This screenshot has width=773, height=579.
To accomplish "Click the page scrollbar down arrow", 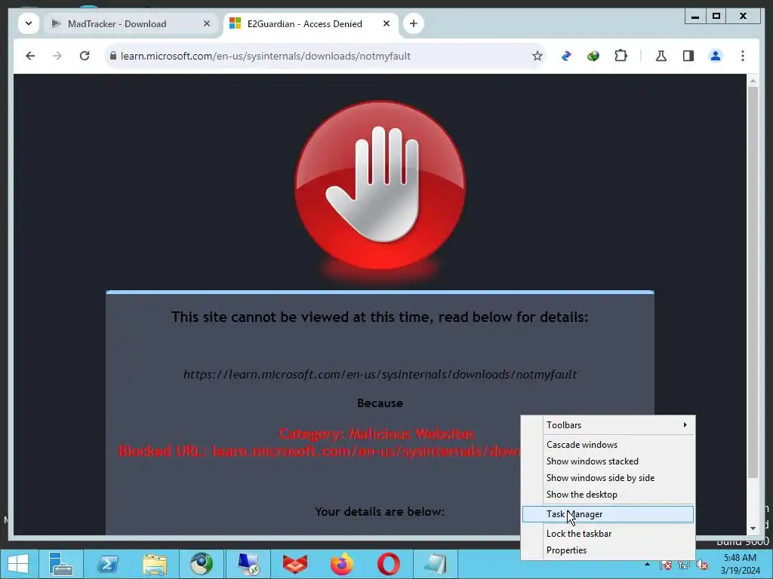I will coord(753,528).
